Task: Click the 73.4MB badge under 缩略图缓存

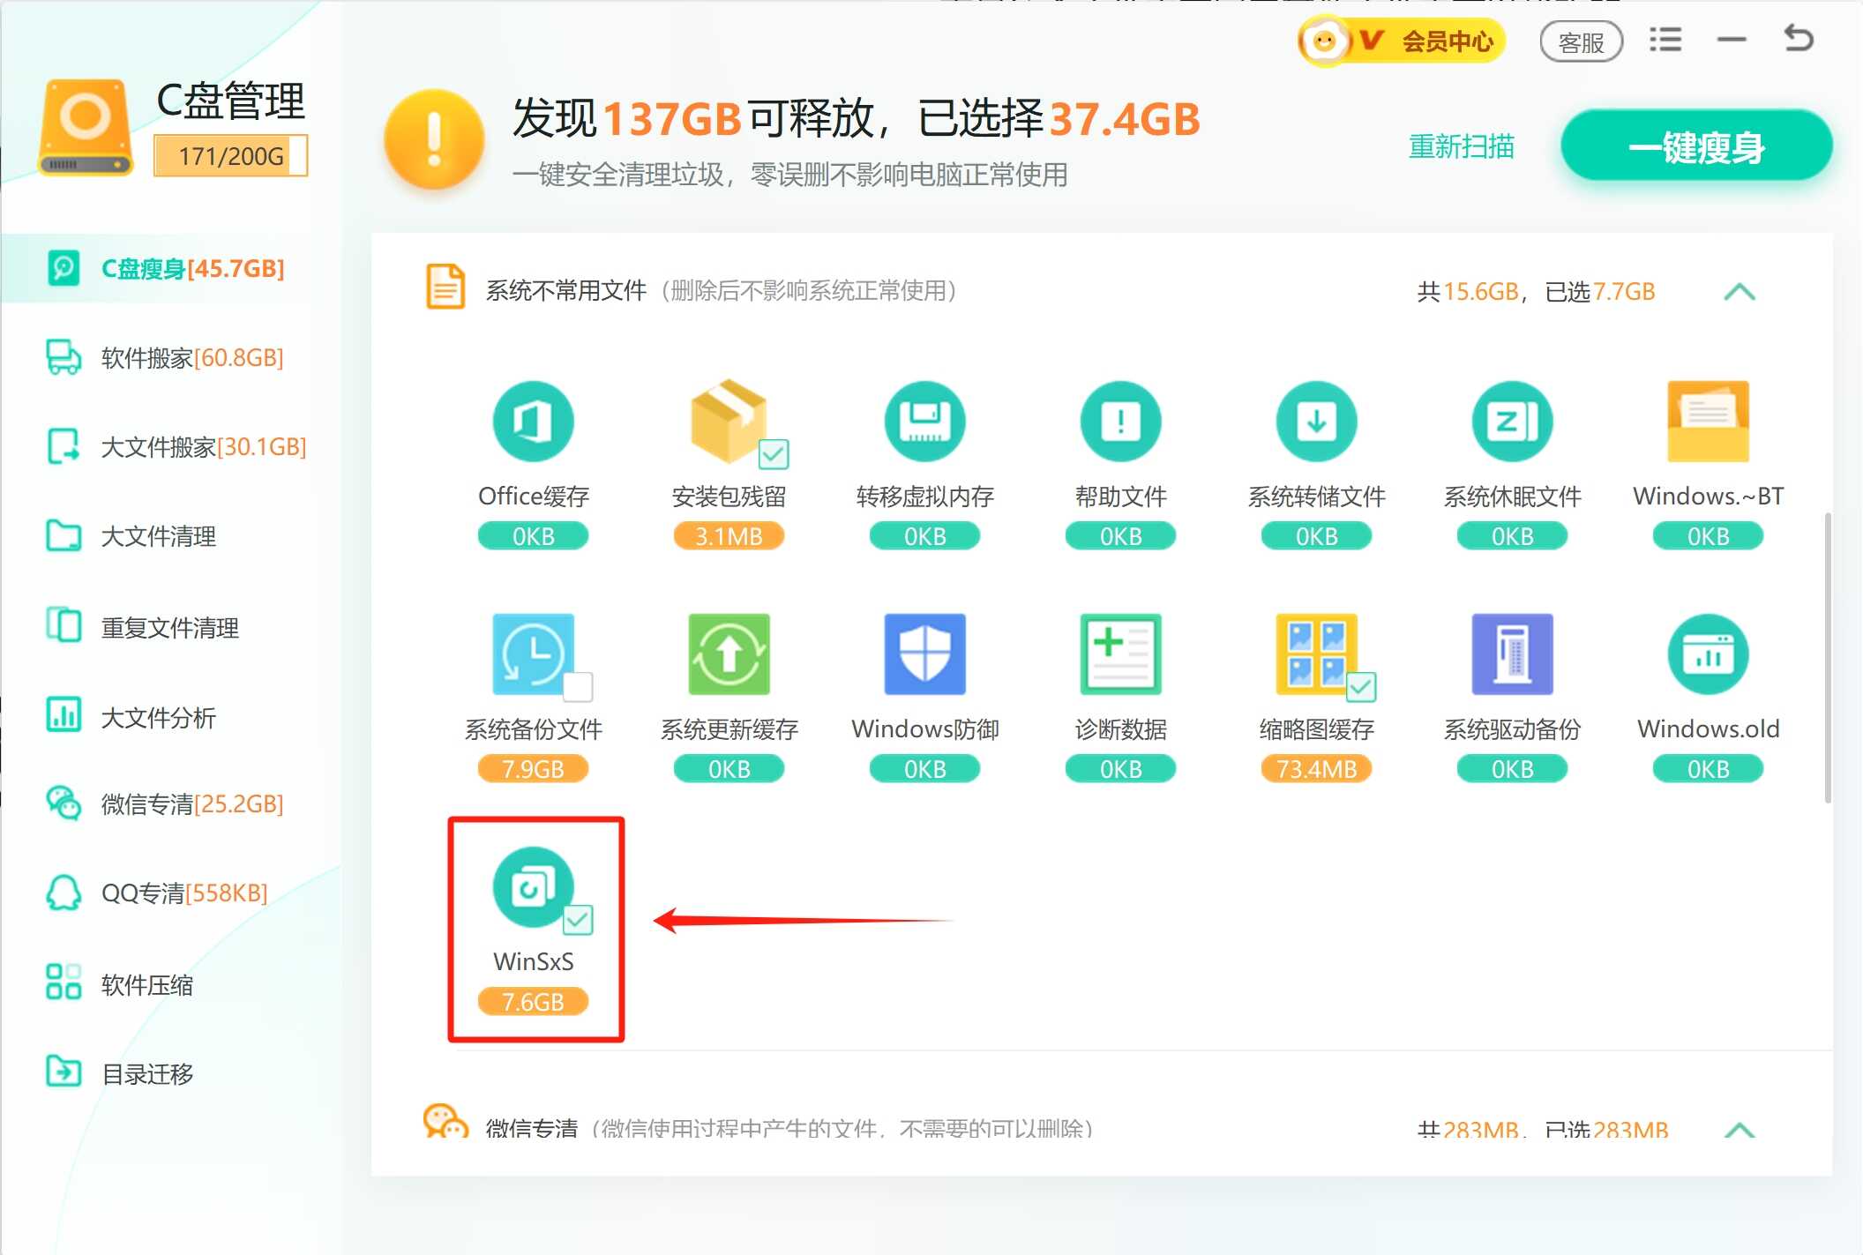Action: pos(1316,769)
